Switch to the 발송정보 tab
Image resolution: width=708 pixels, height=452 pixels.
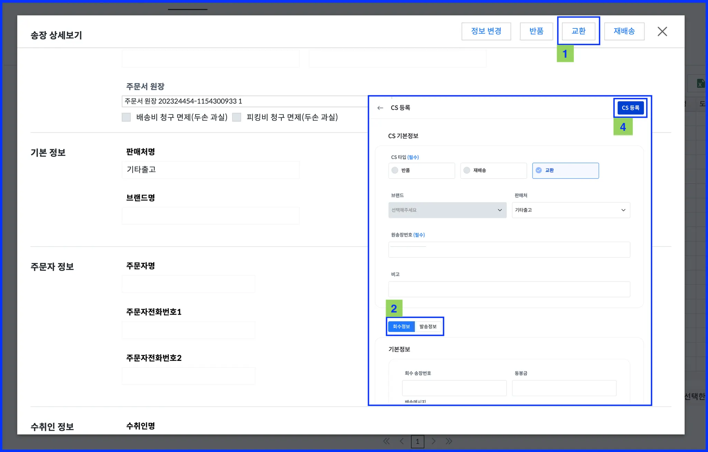coord(428,326)
